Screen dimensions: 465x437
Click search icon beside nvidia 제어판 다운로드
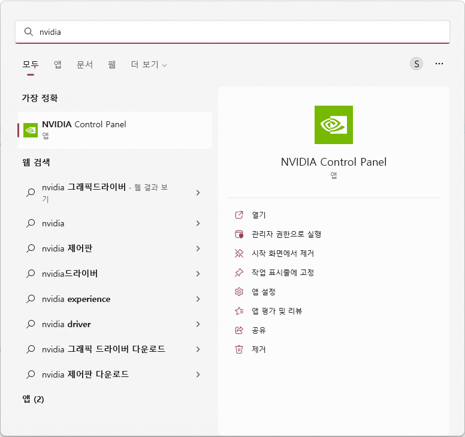click(31, 375)
